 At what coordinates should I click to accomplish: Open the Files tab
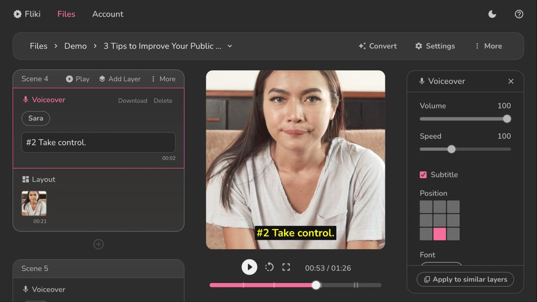tap(66, 14)
